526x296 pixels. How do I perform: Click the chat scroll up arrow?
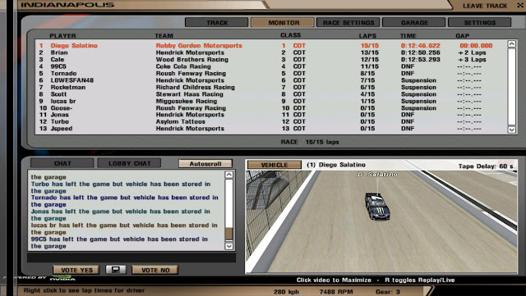click(x=228, y=175)
